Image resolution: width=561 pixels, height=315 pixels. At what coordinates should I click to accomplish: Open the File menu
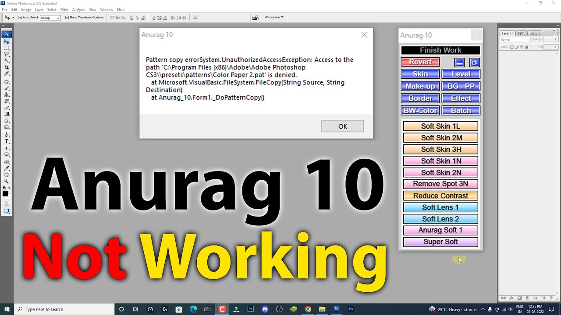[4, 9]
